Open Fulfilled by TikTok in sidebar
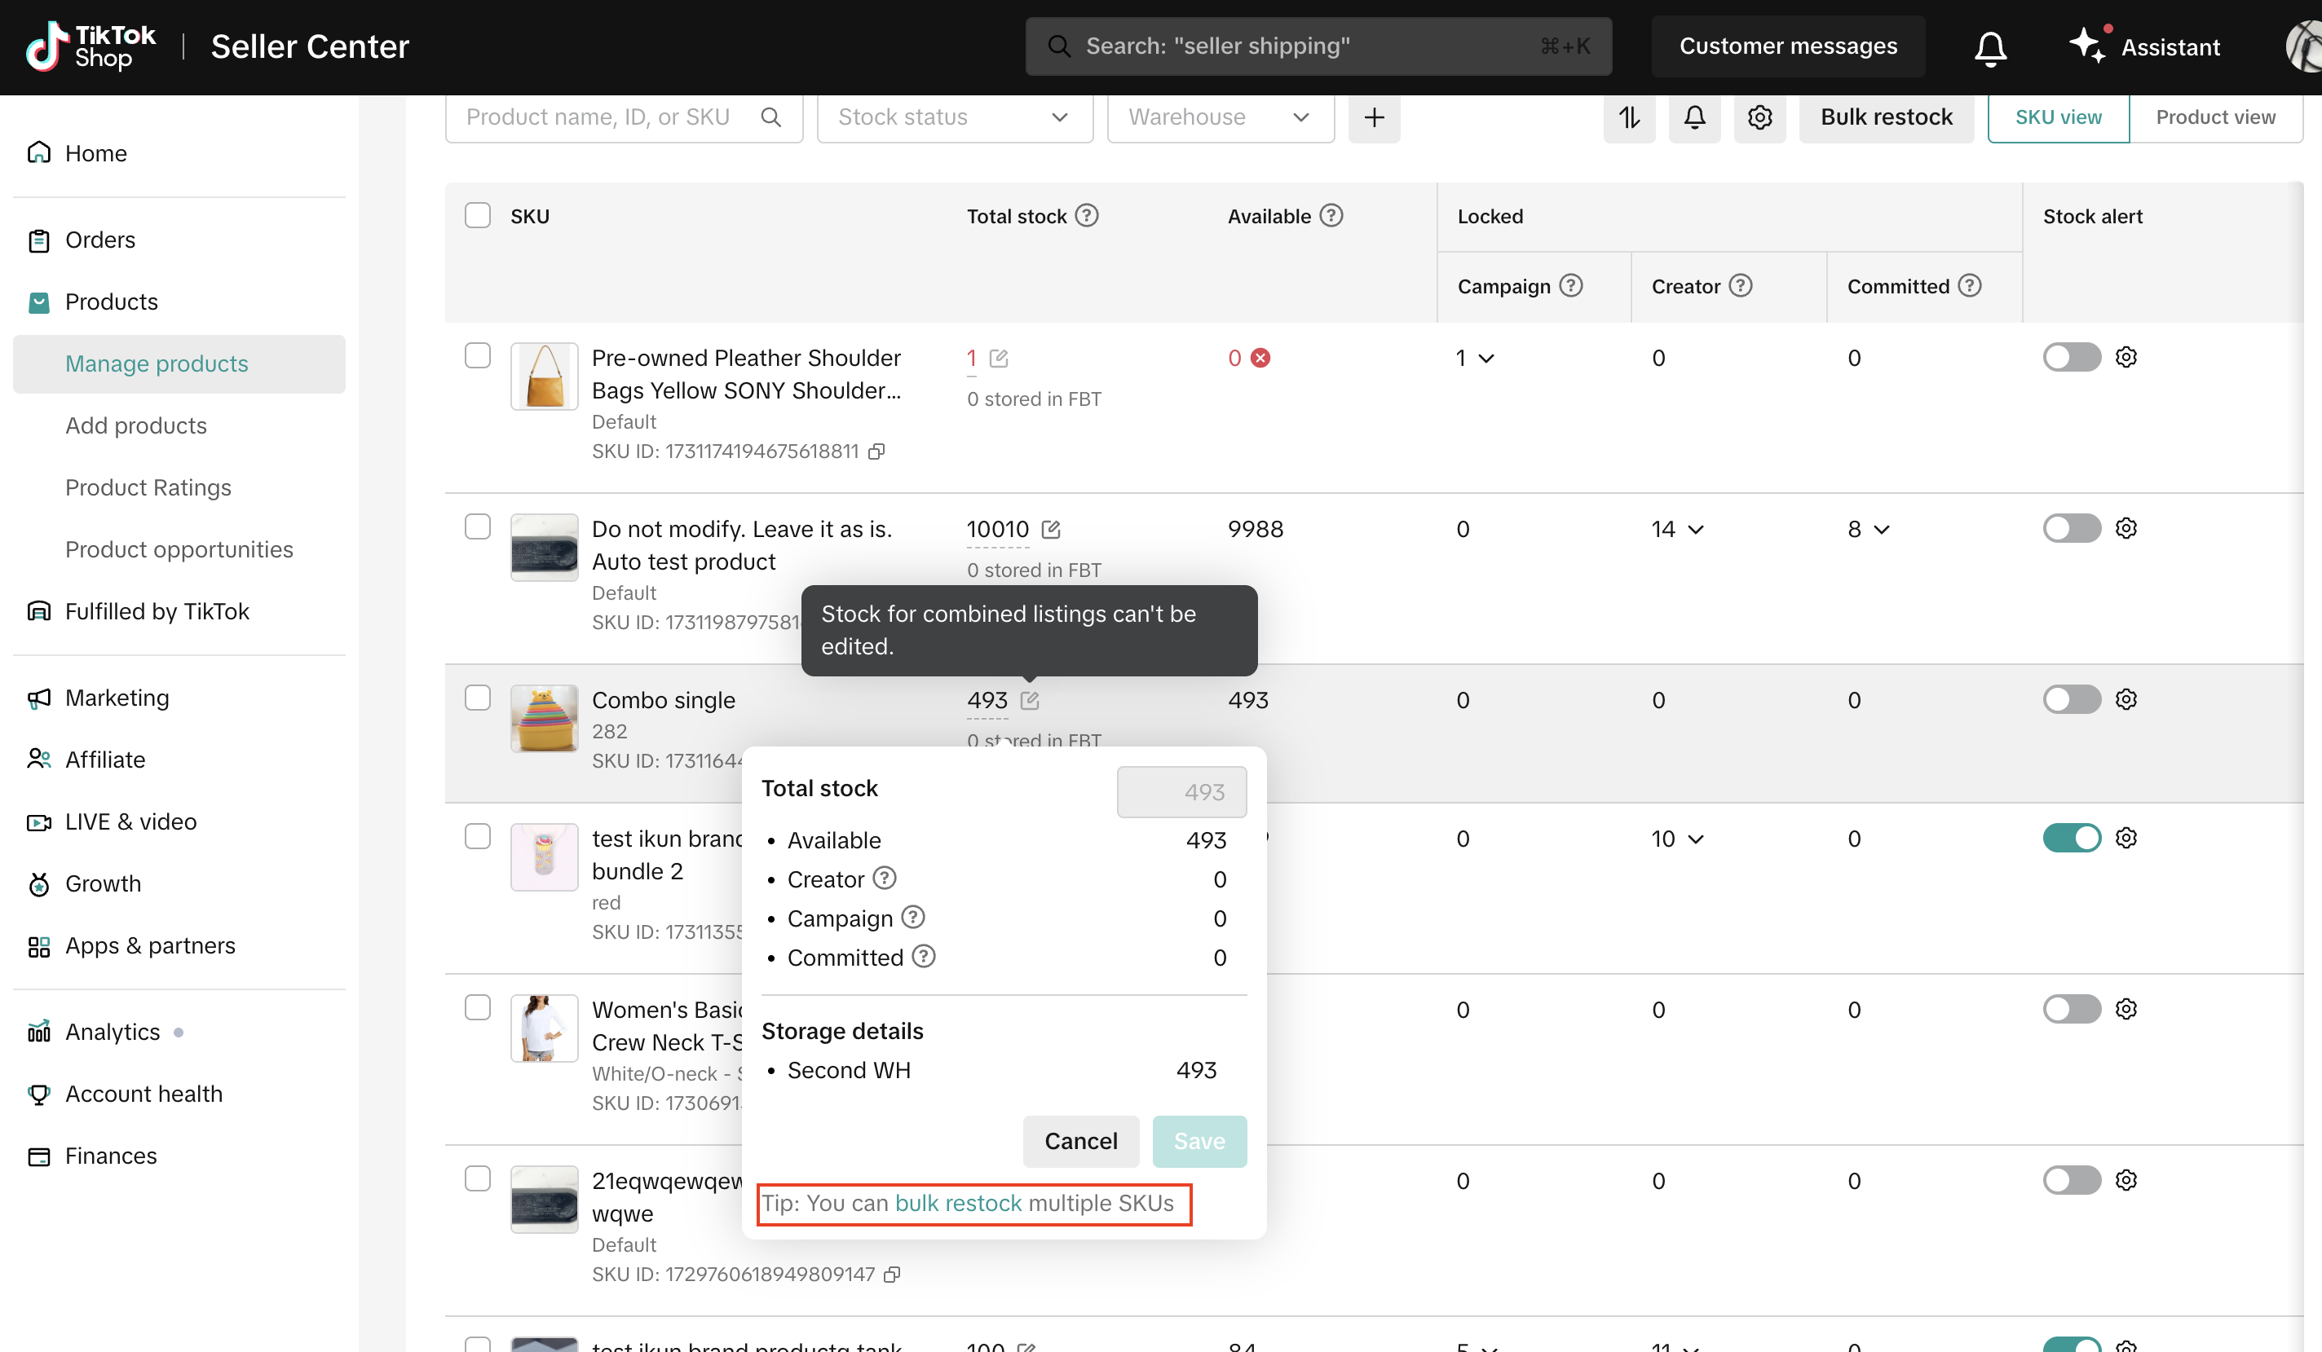Image resolution: width=2322 pixels, height=1352 pixels. point(157,610)
